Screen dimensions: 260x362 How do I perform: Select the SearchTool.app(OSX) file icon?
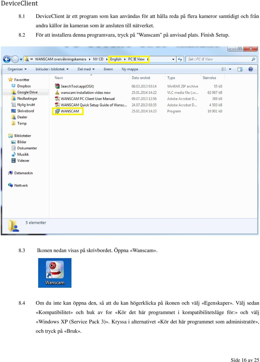click(57, 86)
